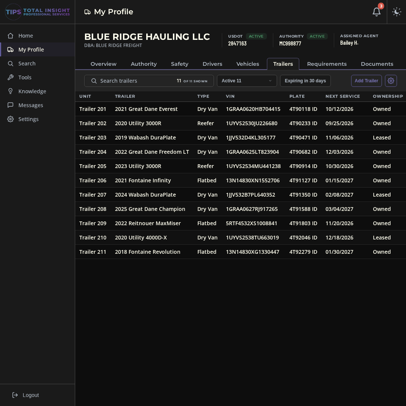Click 2024 Wabash DuraPlate
Screen dimensions: 406x406
pos(145,195)
